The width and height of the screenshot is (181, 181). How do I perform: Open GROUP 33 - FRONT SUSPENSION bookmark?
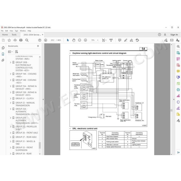24,149
